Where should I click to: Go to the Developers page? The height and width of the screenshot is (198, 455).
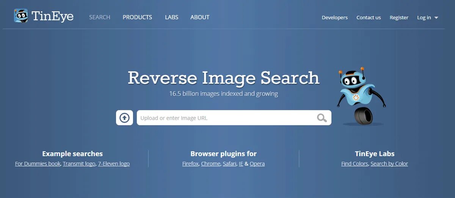pyautogui.click(x=335, y=17)
